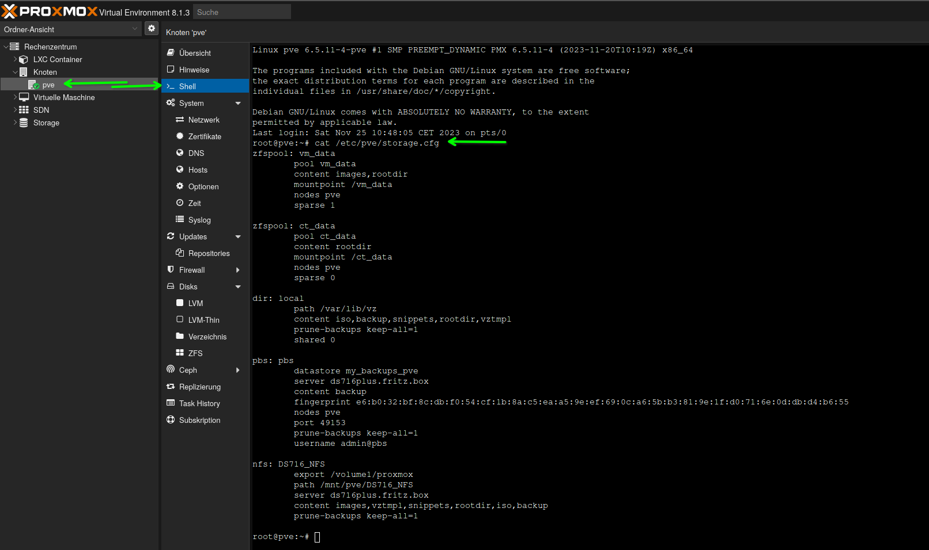The width and height of the screenshot is (929, 550).
Task: Select the pve node in tree
Action: click(79, 85)
